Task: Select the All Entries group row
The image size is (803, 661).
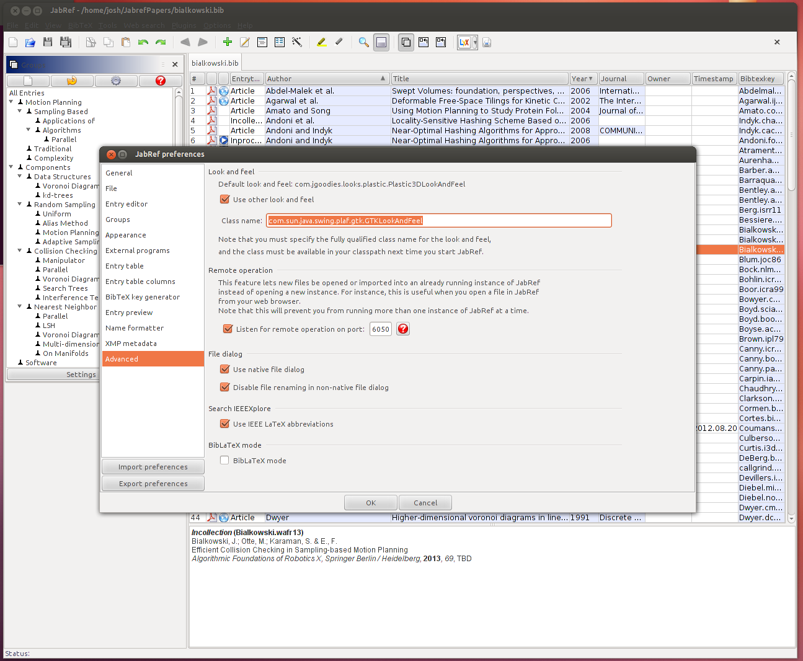Action: click(x=27, y=92)
